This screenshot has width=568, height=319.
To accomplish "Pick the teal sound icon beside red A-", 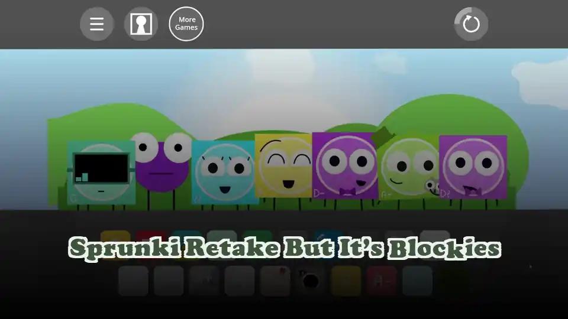I will (x=417, y=281).
